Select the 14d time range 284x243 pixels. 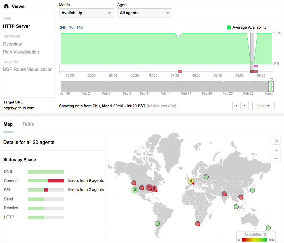(x=79, y=27)
